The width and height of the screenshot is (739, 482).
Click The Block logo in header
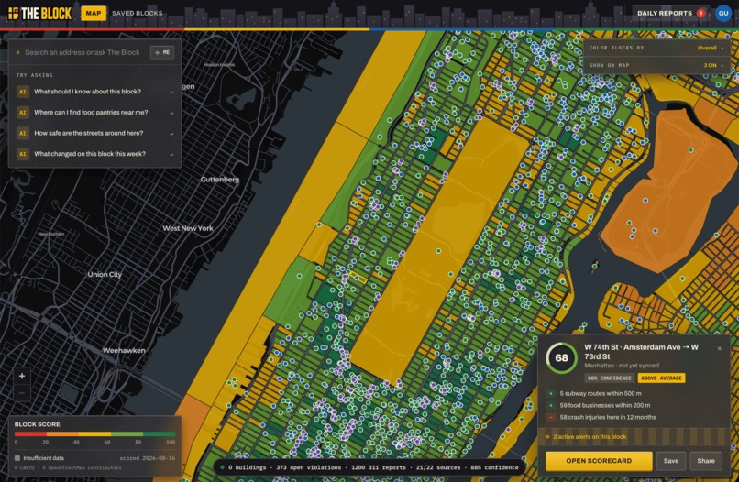coord(40,13)
